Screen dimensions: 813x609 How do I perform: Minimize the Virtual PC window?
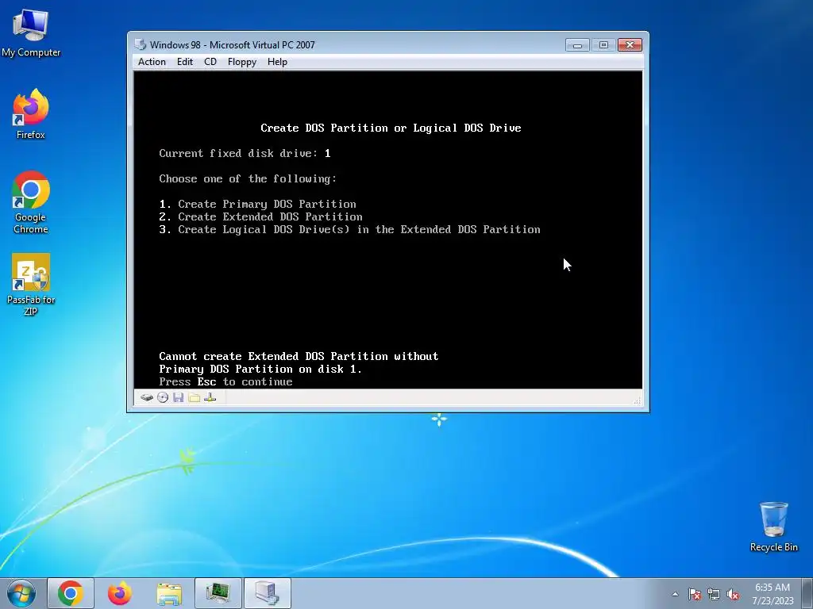click(577, 45)
